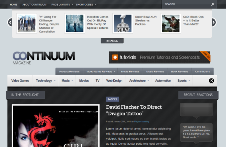Click the Continuum Magazine logo
Viewport: 226px width, 147px height.
44,58
